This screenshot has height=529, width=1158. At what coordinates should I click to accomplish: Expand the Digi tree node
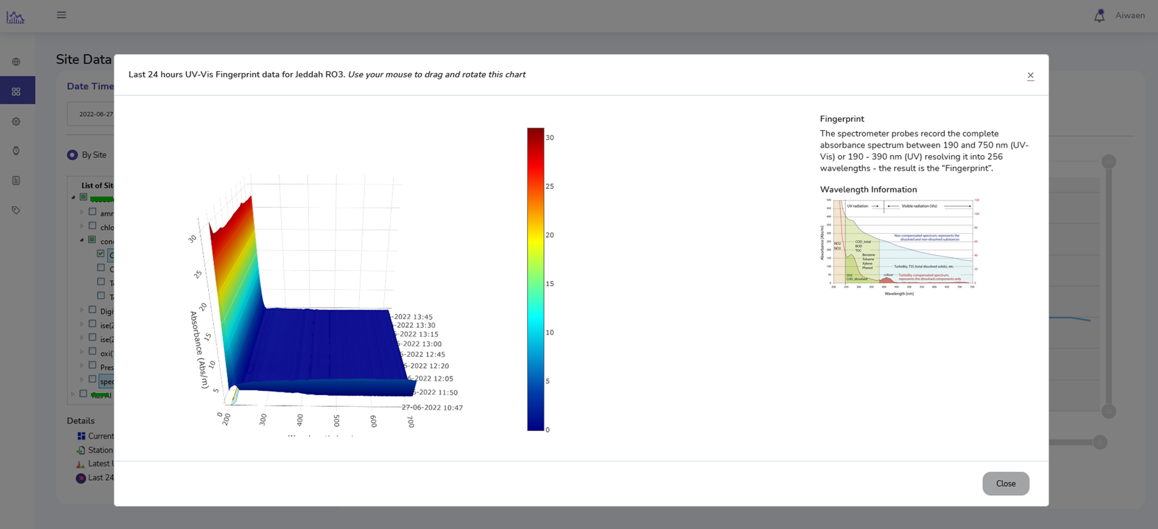[x=82, y=310]
